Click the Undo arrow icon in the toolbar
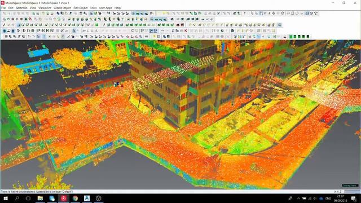The height and width of the screenshot is (203, 361). click(x=162, y=30)
